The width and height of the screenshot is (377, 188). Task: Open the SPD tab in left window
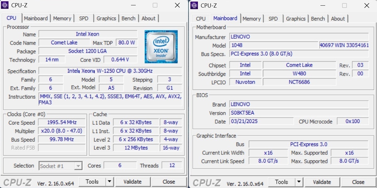[x=84, y=18]
